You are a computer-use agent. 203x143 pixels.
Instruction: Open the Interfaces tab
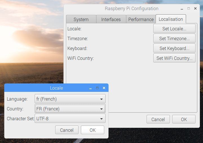[111, 19]
